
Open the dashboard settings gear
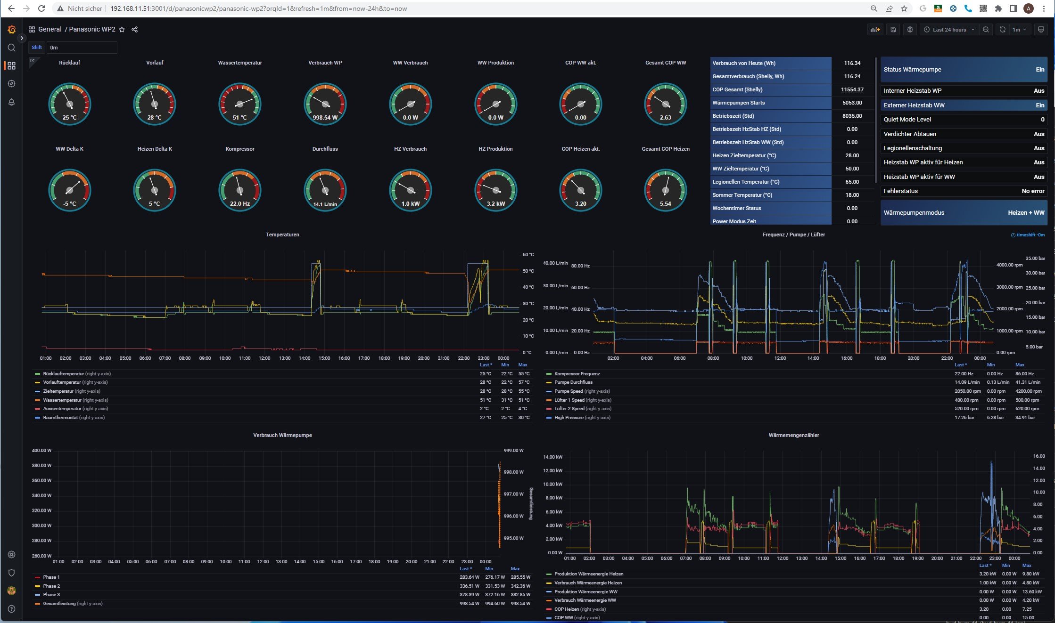(910, 30)
